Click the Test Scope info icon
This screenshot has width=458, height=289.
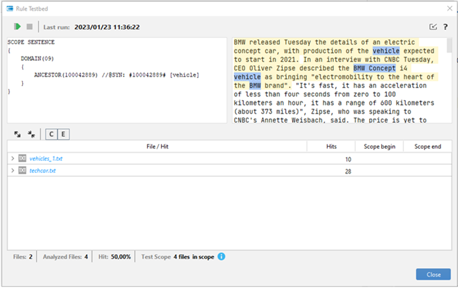(222, 257)
